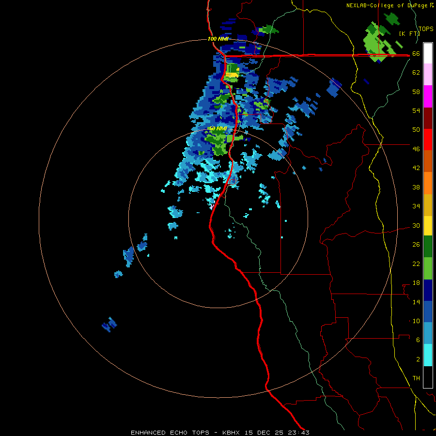Image resolution: width=436 pixels, height=436 pixels.
Task: Click the white top color swatch in the legend
Action: [428, 53]
